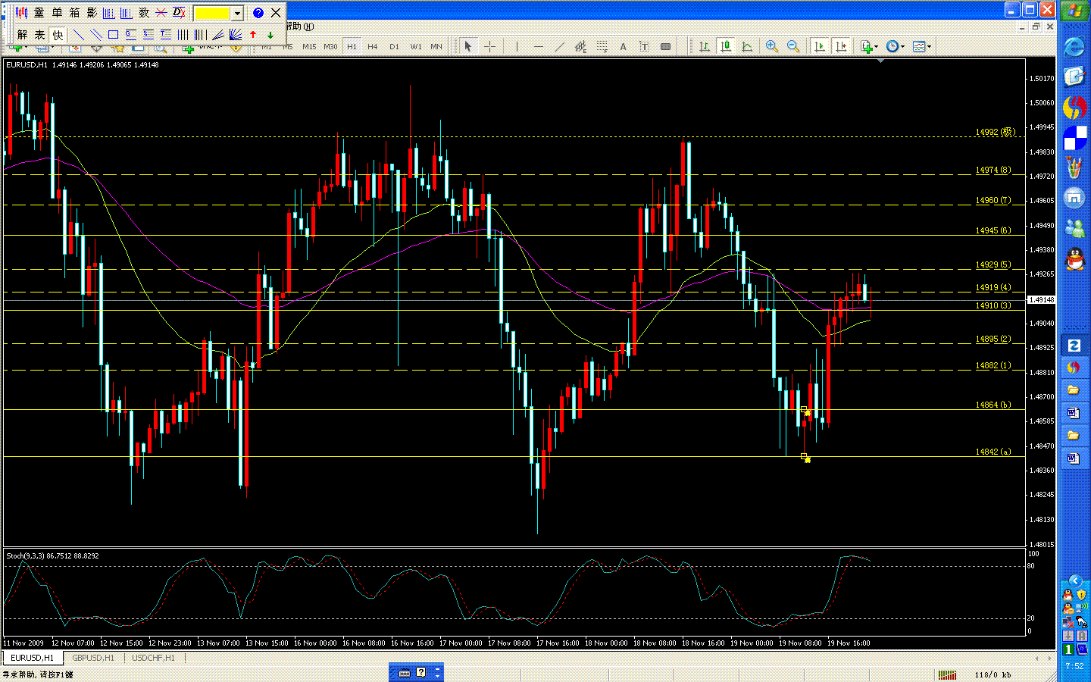Pick the yellow color swatch

click(x=212, y=13)
